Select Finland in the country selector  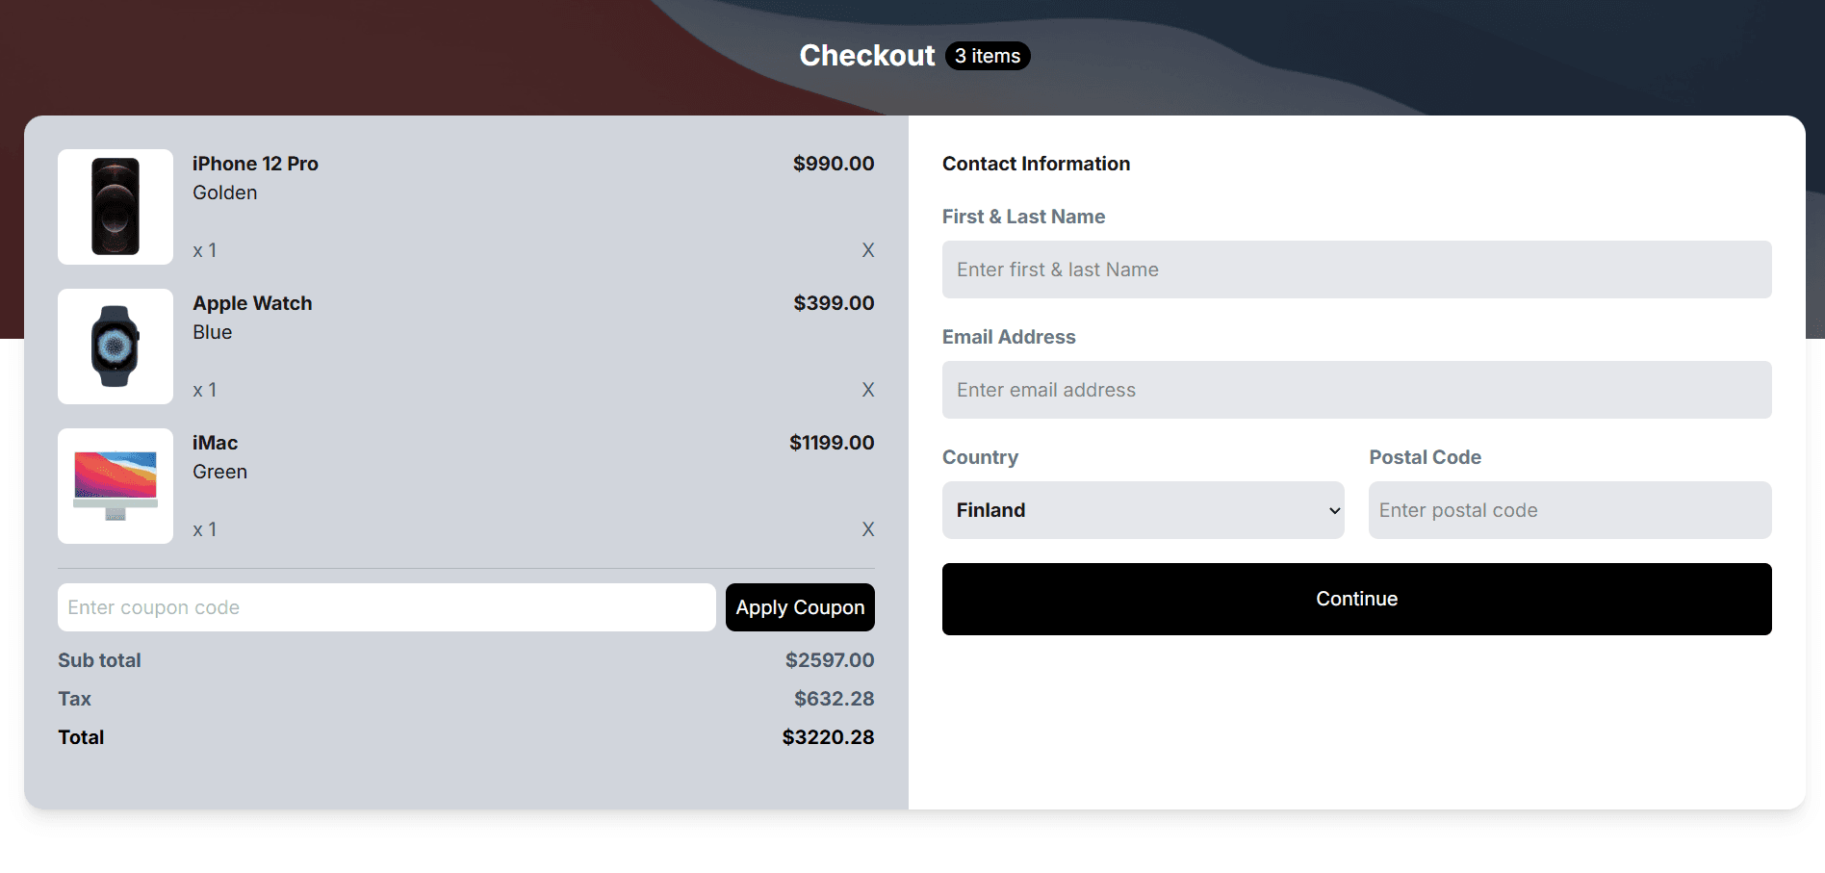[1144, 510]
